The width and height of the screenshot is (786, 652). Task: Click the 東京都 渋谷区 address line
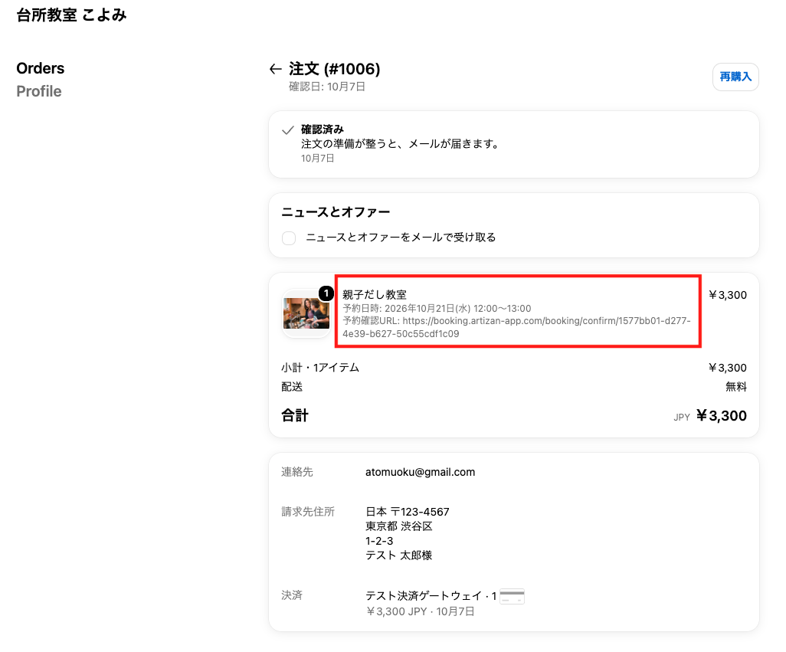coord(398,526)
